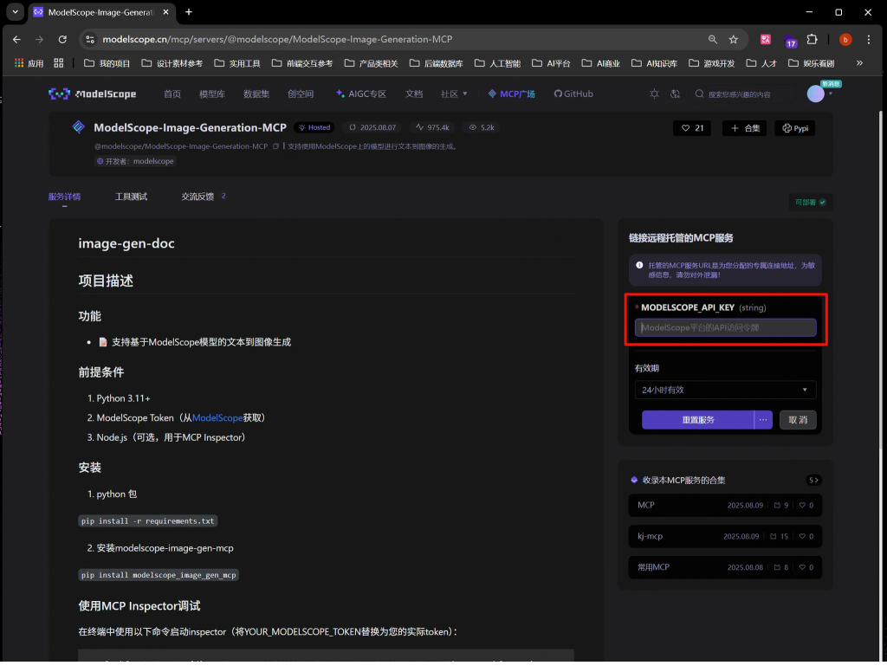
Task: Click the Hosted badge
Action: 314,128
